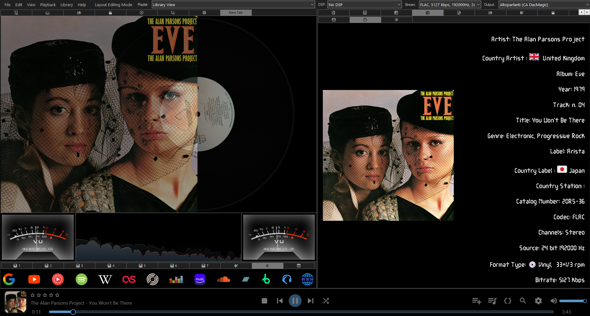Click the left AKAI VU meter
Viewport: 590px width, 316px height.
(x=38, y=237)
